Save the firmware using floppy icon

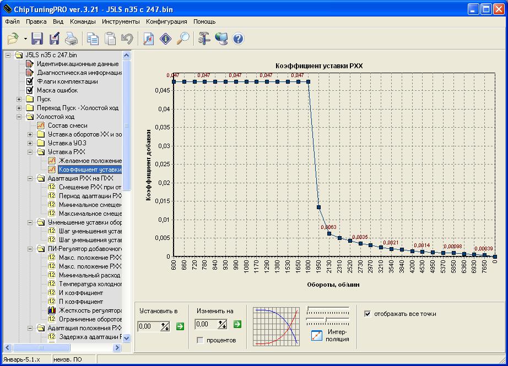(x=37, y=39)
